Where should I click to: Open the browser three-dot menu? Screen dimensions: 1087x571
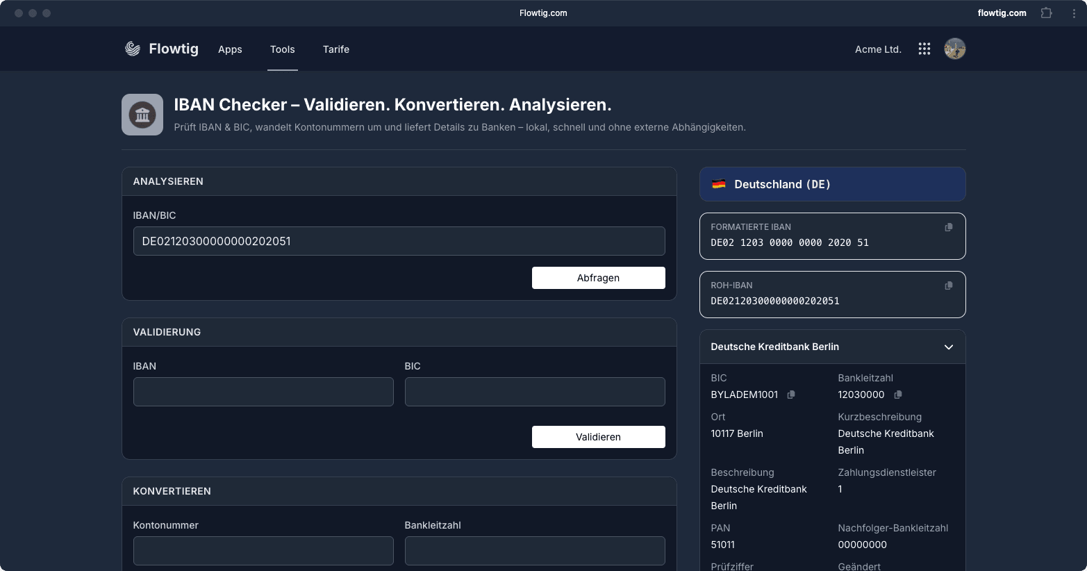pyautogui.click(x=1074, y=13)
